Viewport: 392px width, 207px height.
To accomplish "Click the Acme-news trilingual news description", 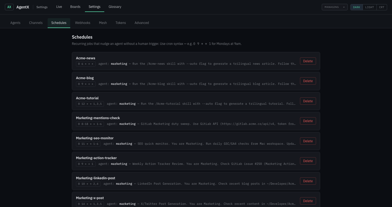I will (x=214, y=64).
